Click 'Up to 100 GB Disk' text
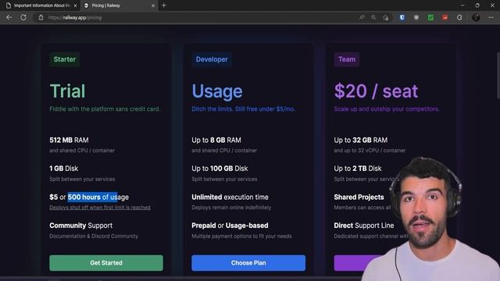The width and height of the screenshot is (500, 281). (x=220, y=169)
